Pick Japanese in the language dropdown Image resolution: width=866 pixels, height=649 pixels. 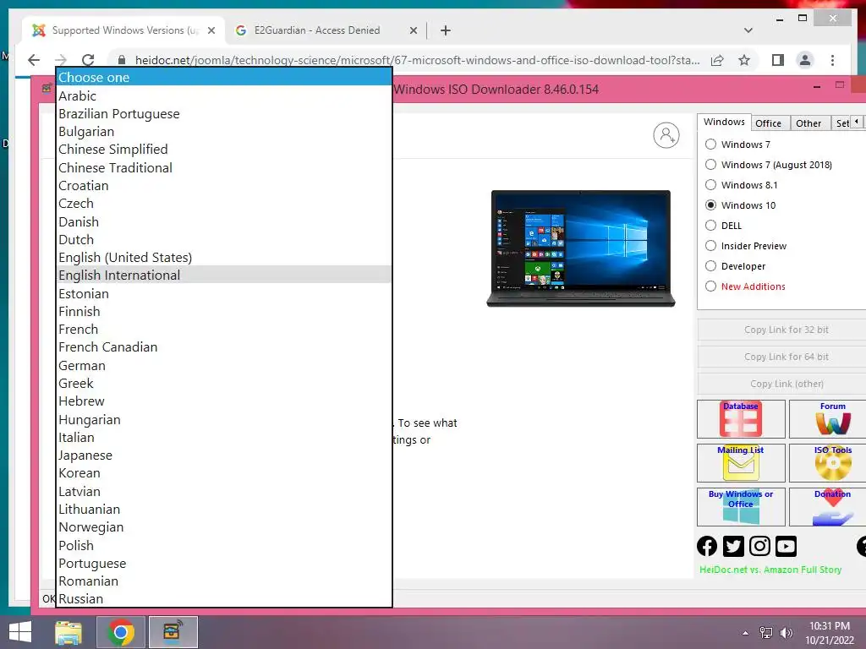pyautogui.click(x=224, y=455)
